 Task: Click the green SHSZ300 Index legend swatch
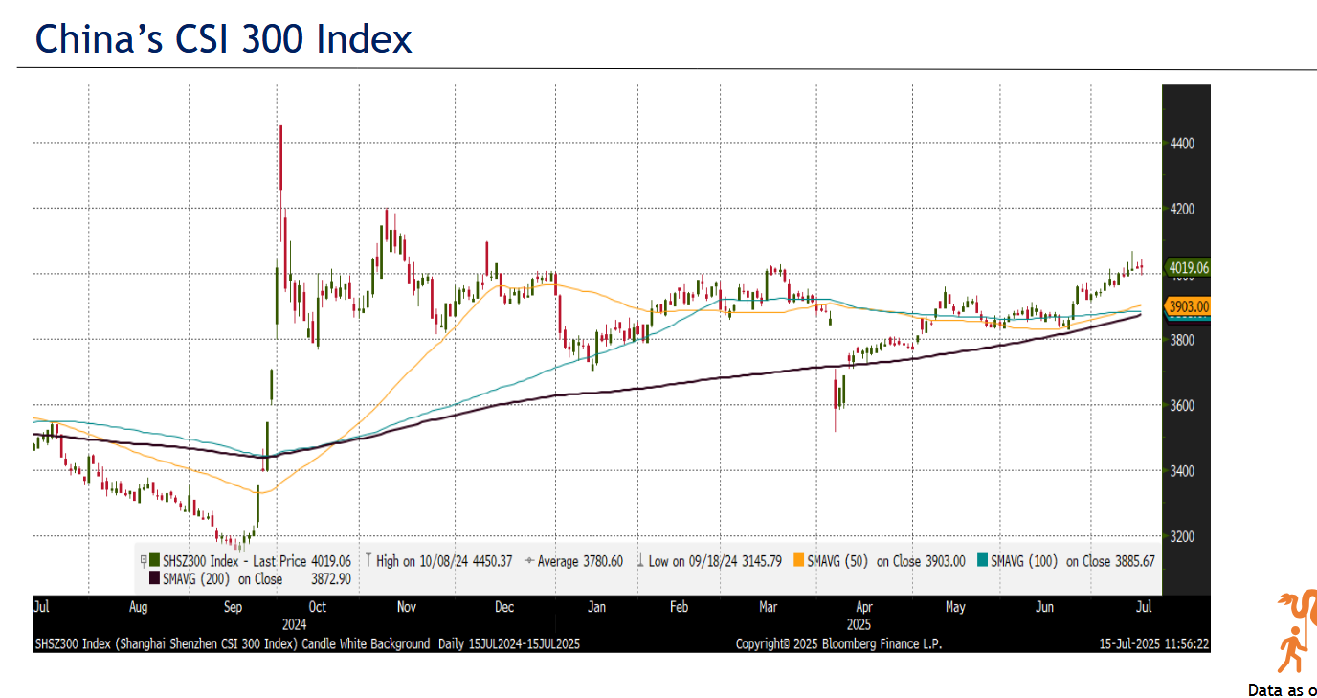click(x=154, y=561)
